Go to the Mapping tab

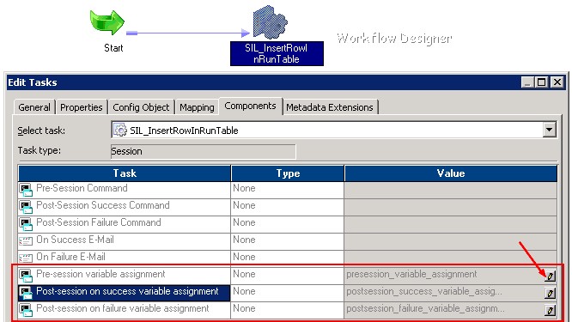click(x=197, y=107)
